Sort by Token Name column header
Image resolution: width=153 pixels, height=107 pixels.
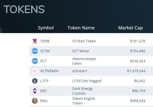pyautogui.click(x=81, y=28)
